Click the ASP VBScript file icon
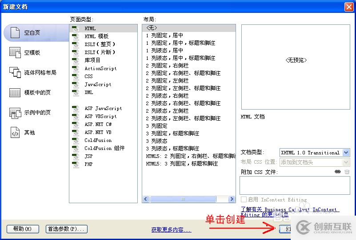The height and width of the screenshot is (240, 356). coord(76,117)
